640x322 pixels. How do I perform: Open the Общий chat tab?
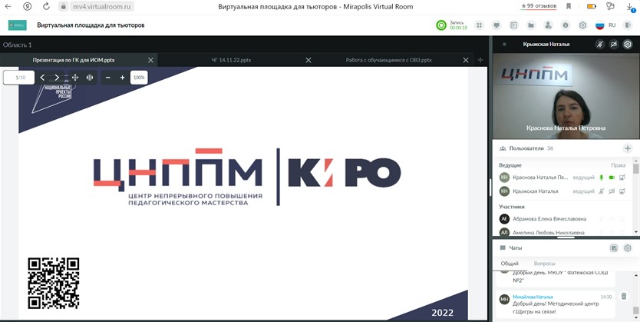pos(510,264)
